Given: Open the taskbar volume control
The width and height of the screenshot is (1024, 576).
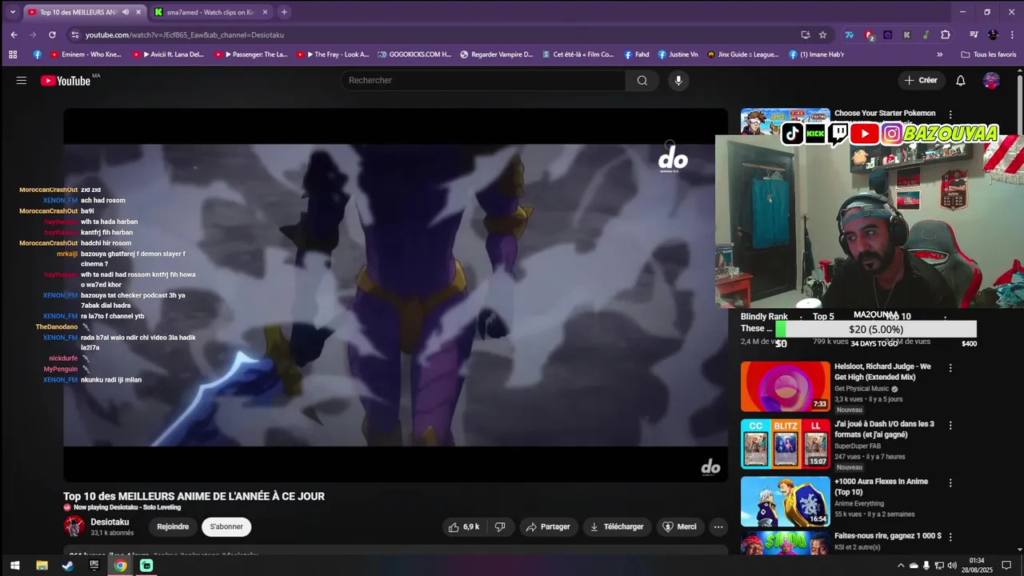Looking at the screenshot, I should click(x=952, y=566).
